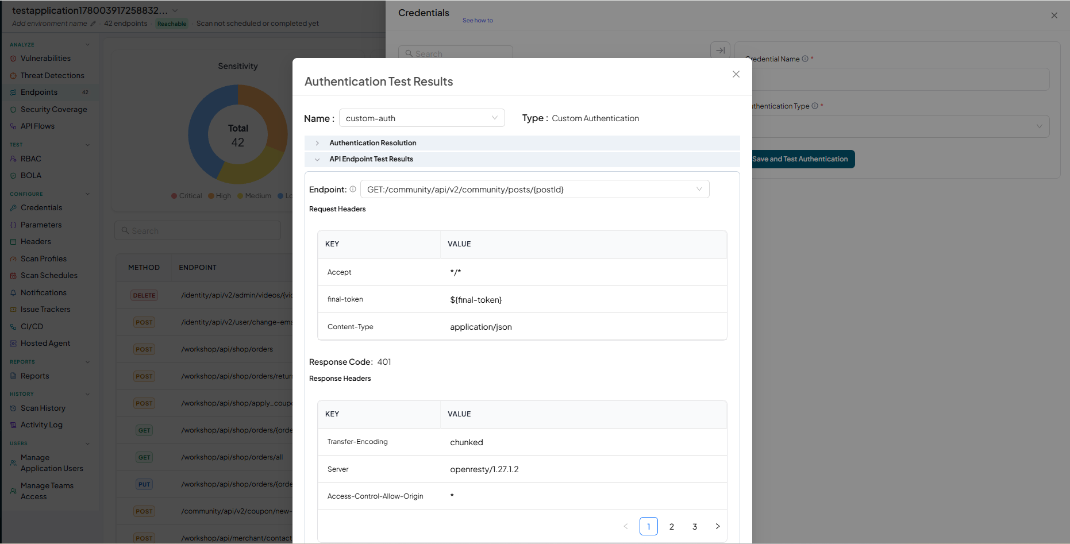Click the Parameters braces icon

pyautogui.click(x=13, y=225)
